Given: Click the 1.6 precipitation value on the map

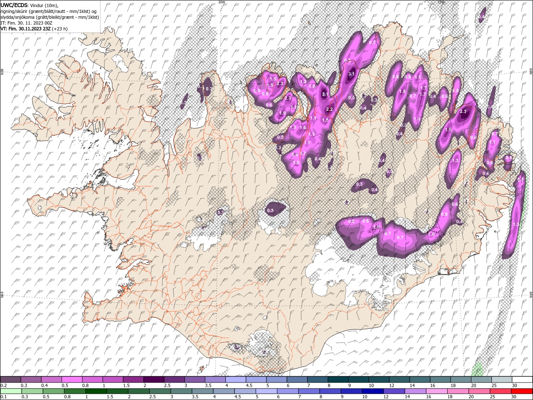Looking at the screenshot, I should coord(303,128).
